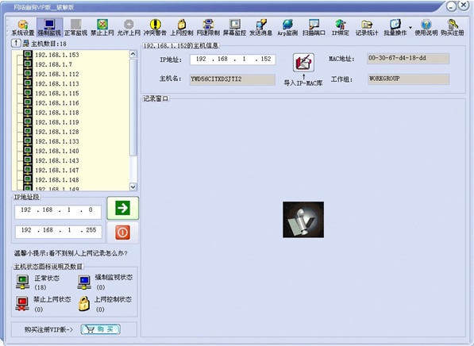Viewport: 474px width, 346px height.
Task: Open the 屏幕监控 screen monitor tool
Action: (x=234, y=27)
